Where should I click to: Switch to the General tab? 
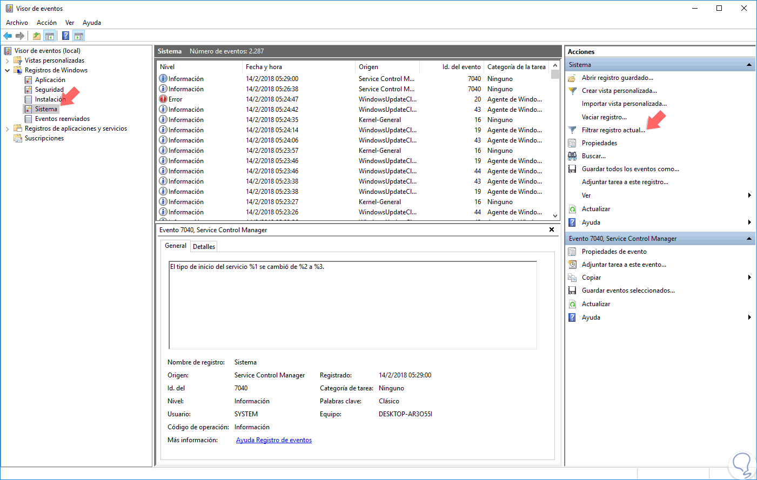[x=176, y=246]
